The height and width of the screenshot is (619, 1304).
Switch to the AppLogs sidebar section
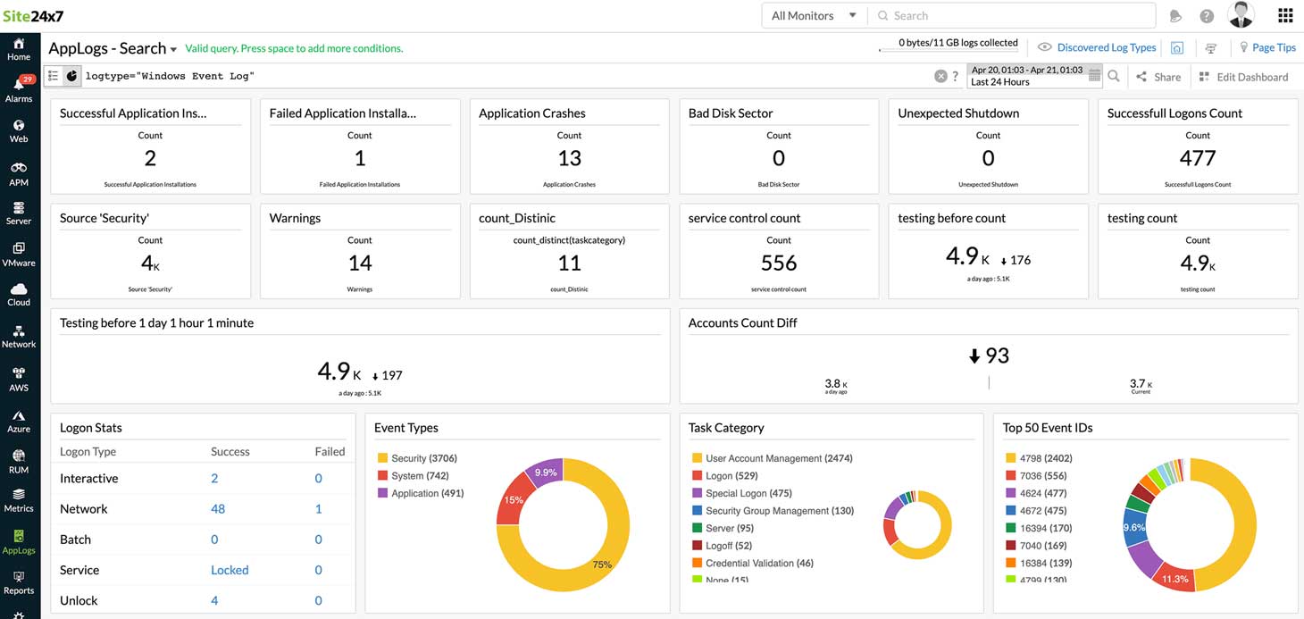tap(19, 543)
